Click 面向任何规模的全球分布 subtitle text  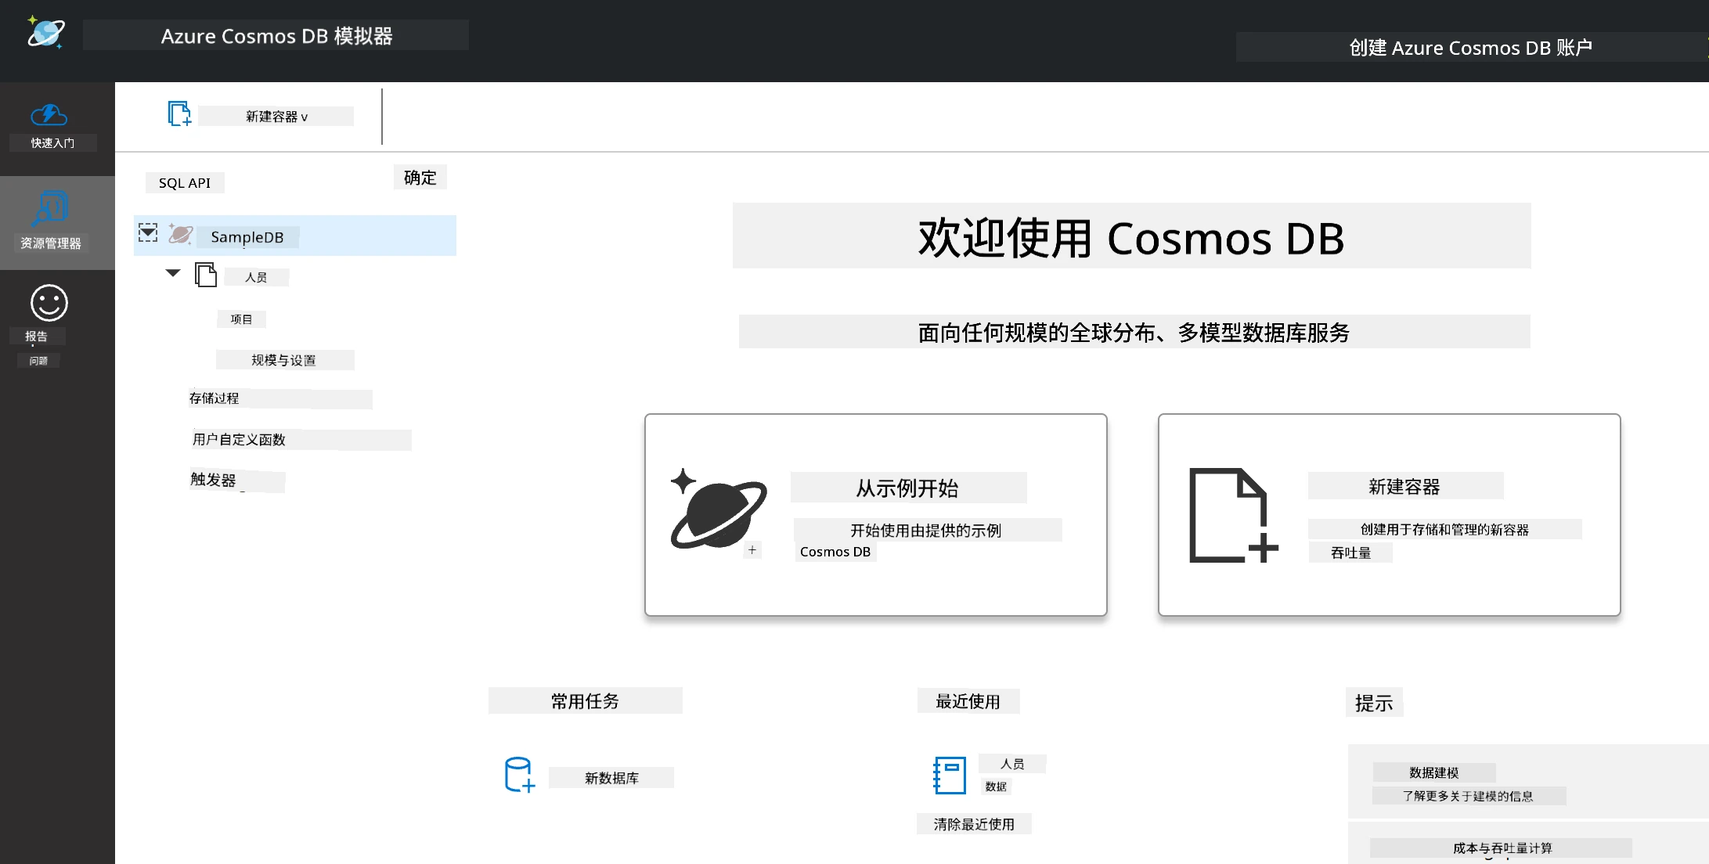pyautogui.click(x=1134, y=332)
